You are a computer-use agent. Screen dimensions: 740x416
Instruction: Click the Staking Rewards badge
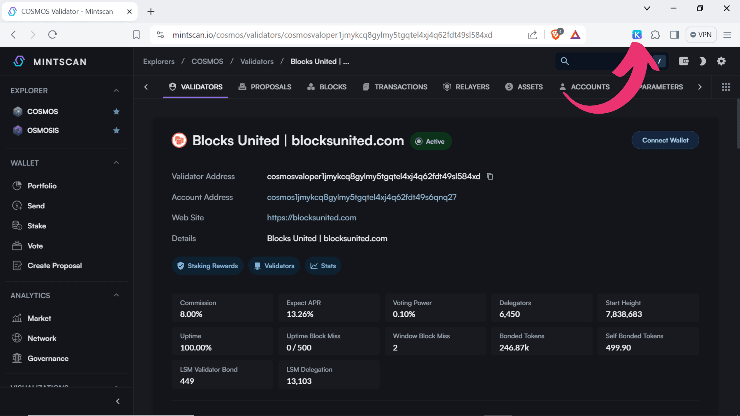pyautogui.click(x=207, y=266)
